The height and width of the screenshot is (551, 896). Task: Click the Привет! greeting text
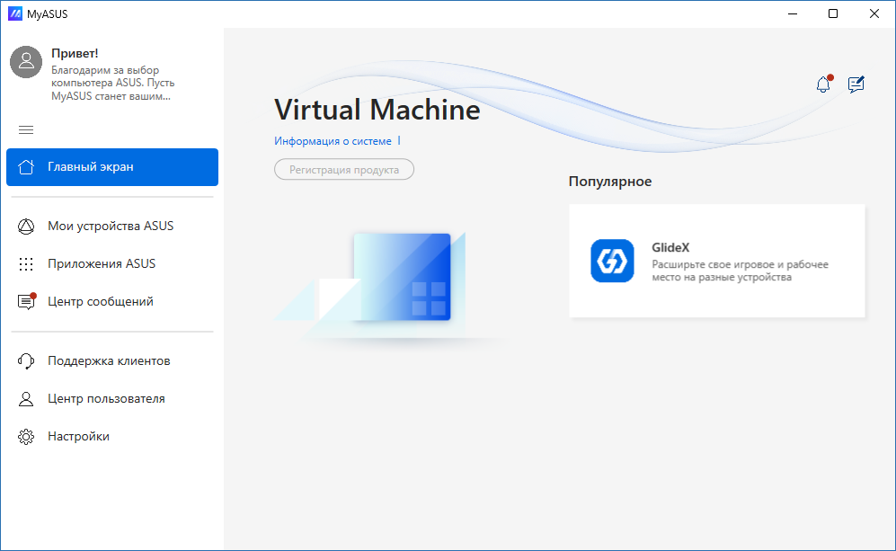75,53
